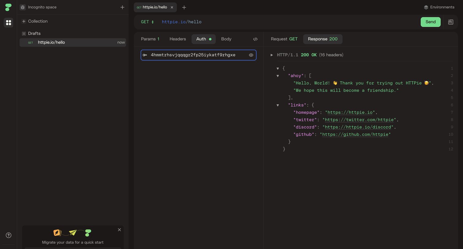Click the "github" key
This screenshot has width=463, height=249.
click(x=304, y=135)
